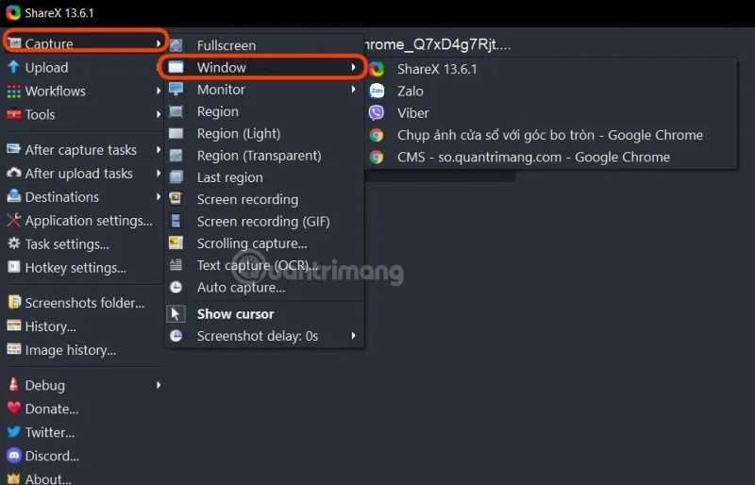This screenshot has width=755, height=485.
Task: Expand the Destinations submenu arrow
Action: [x=159, y=196]
